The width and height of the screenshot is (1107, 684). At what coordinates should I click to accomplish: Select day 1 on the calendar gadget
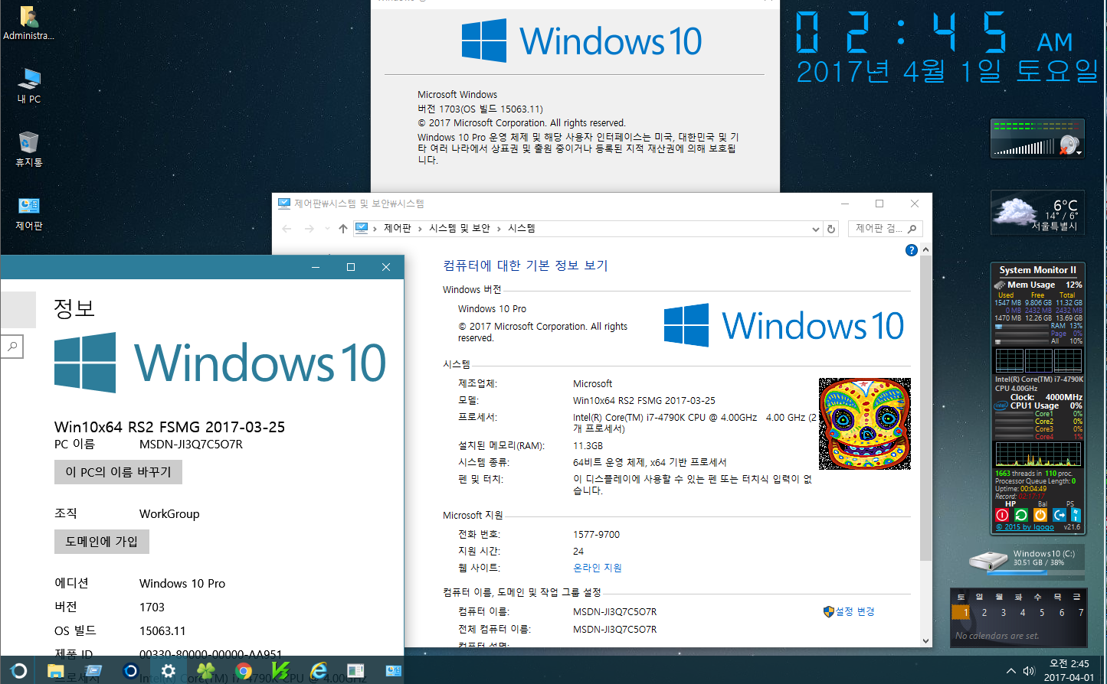click(x=961, y=612)
